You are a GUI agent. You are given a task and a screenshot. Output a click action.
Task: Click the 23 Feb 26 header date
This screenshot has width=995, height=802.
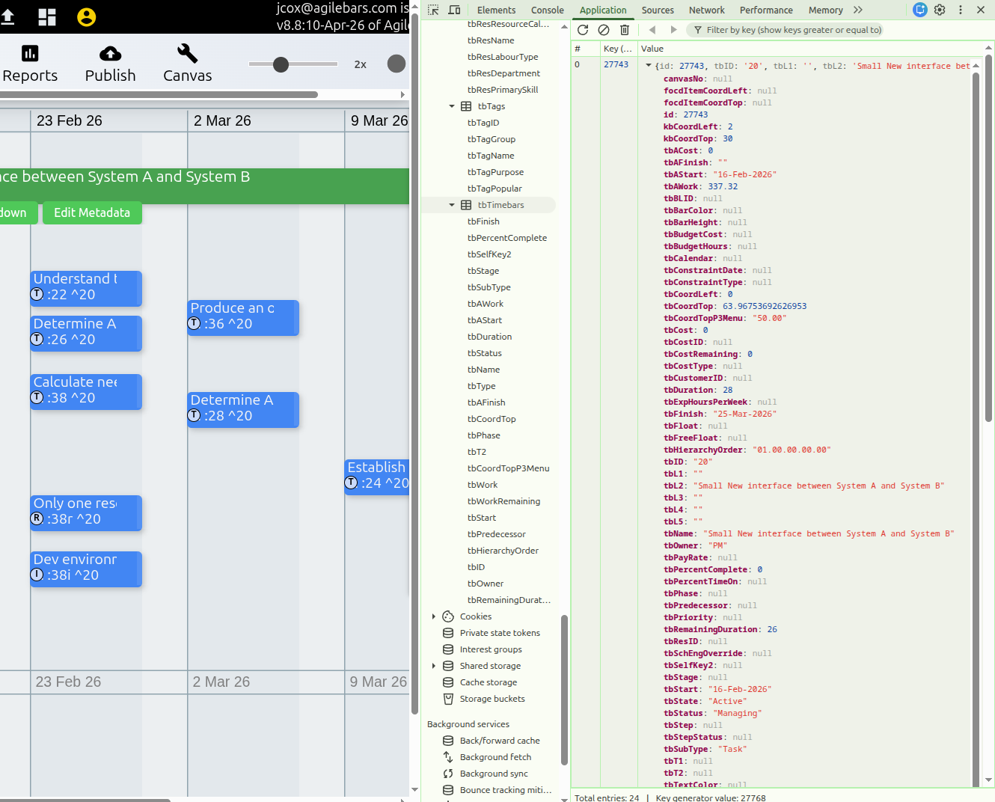[70, 120]
